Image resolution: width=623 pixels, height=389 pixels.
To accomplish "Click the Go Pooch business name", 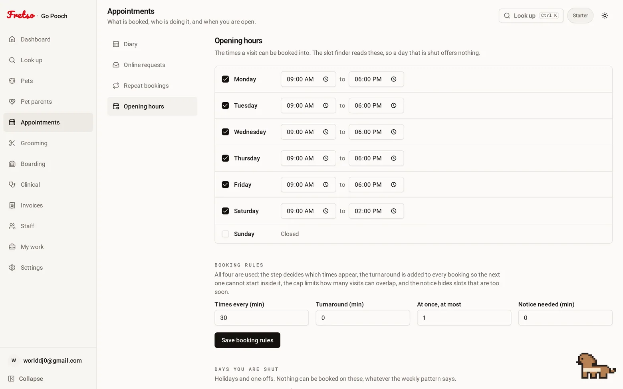I will coord(54,16).
